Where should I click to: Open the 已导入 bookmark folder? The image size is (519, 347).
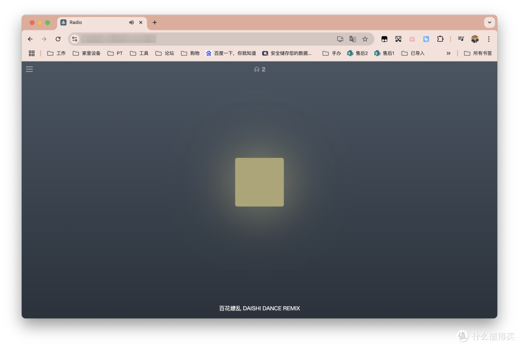tap(413, 53)
